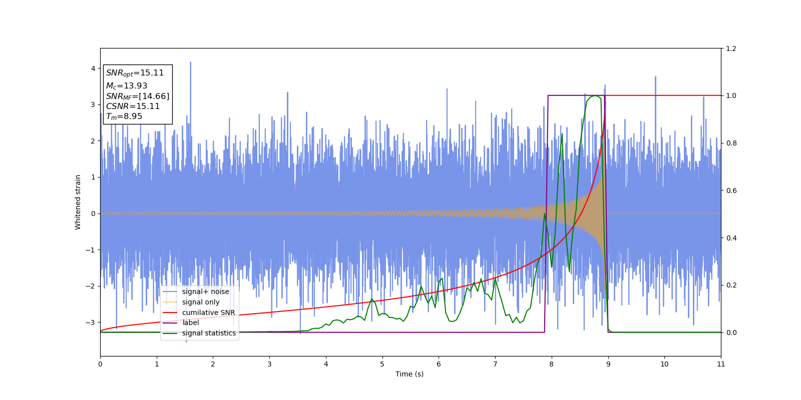Click the x-axis tick label 11
The image size is (801, 400).
tap(721, 364)
